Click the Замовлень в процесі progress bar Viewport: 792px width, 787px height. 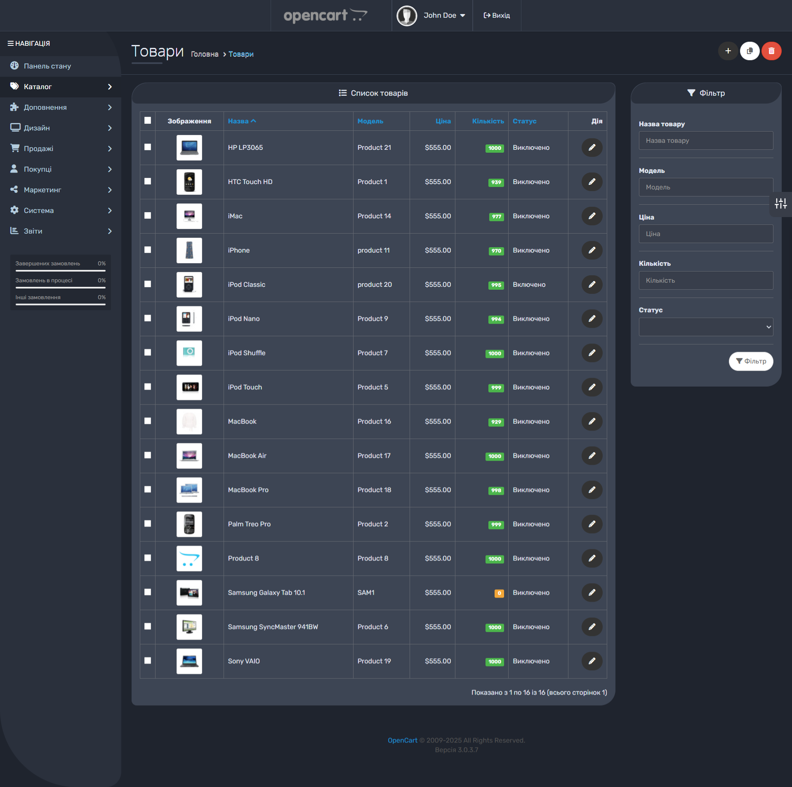pos(61,288)
